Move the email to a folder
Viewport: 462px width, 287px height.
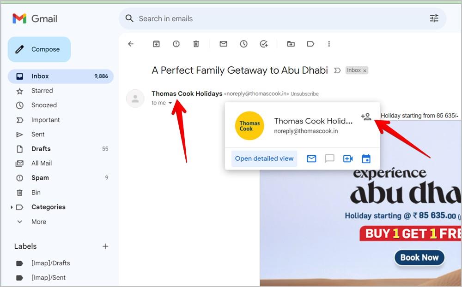tap(291, 44)
